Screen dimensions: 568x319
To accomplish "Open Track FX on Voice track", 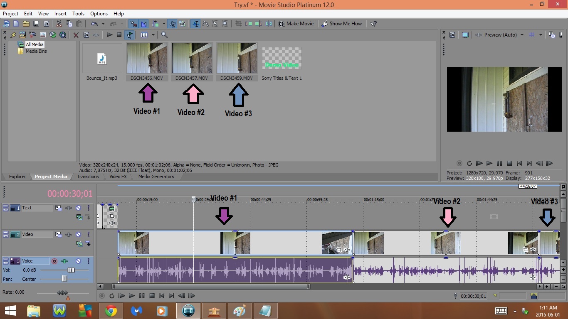I will 64,261.
